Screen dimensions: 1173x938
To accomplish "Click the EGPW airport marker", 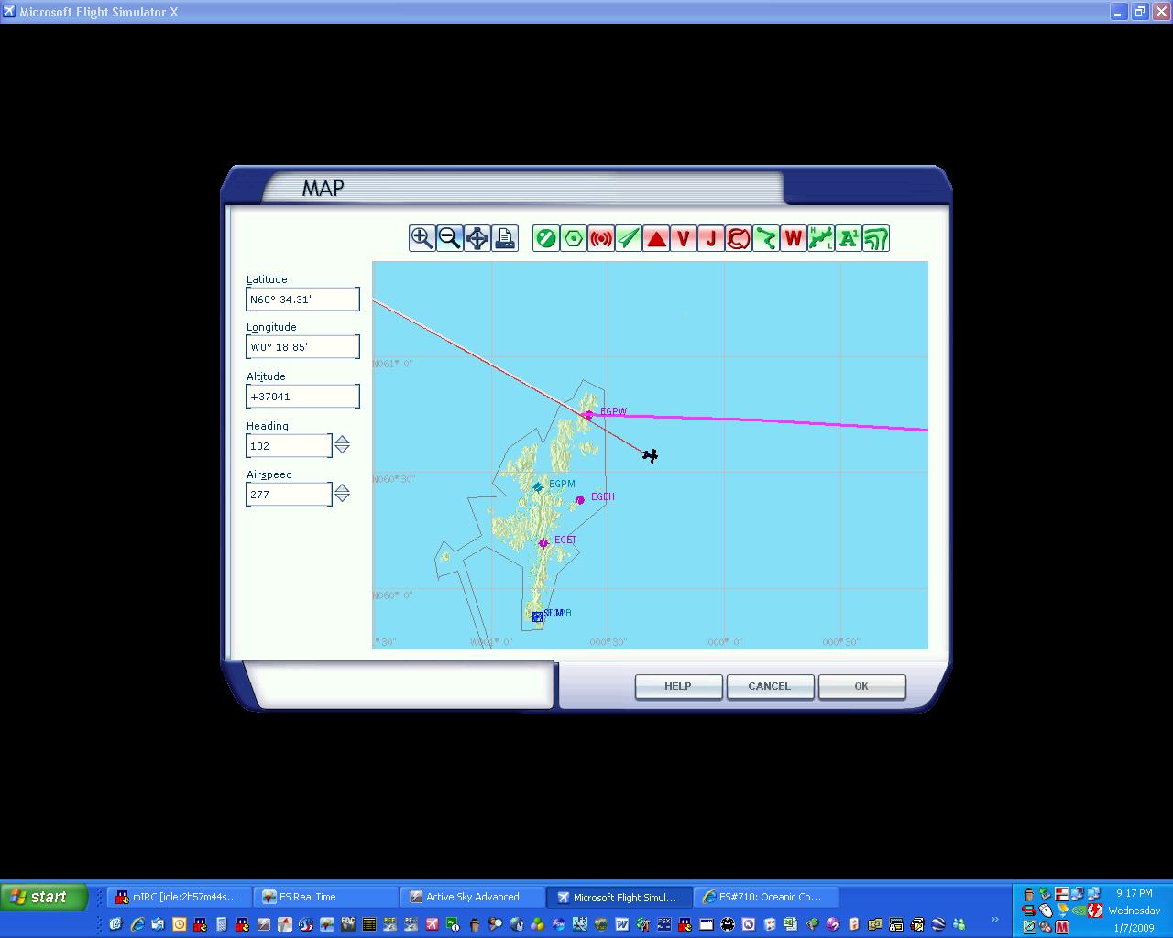I will pyautogui.click(x=588, y=415).
